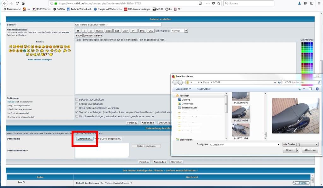323x188 pixels.
Task: Click 'Neuer Ordner' in the file dialog
Action: [203, 89]
